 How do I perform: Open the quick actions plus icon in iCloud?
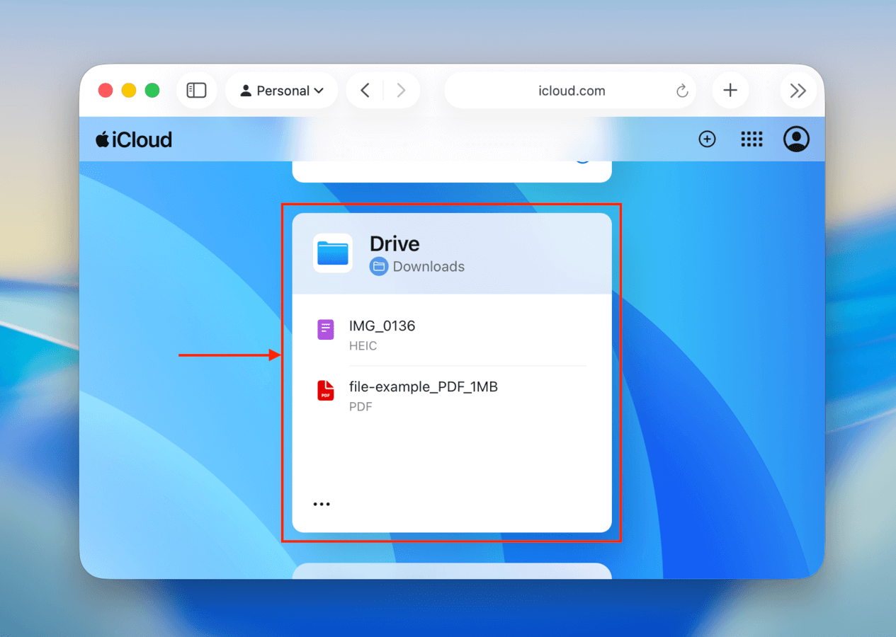coord(707,139)
